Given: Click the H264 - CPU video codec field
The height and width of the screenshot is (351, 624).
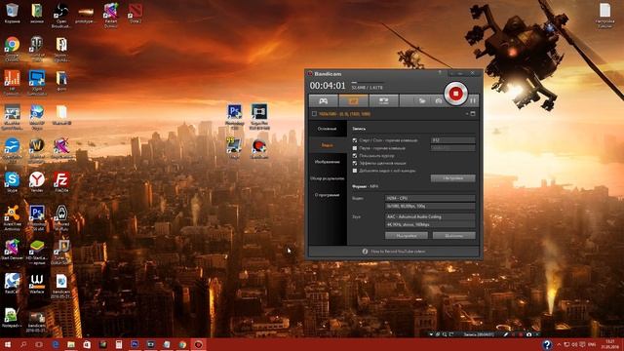Looking at the screenshot, I should 430,198.
